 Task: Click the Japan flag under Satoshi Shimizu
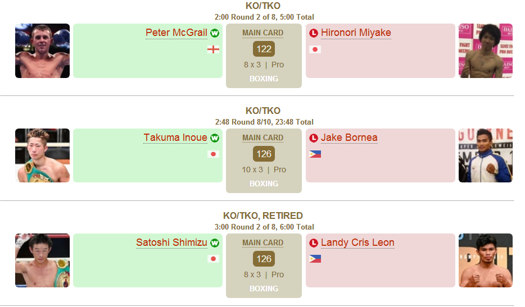(x=213, y=259)
